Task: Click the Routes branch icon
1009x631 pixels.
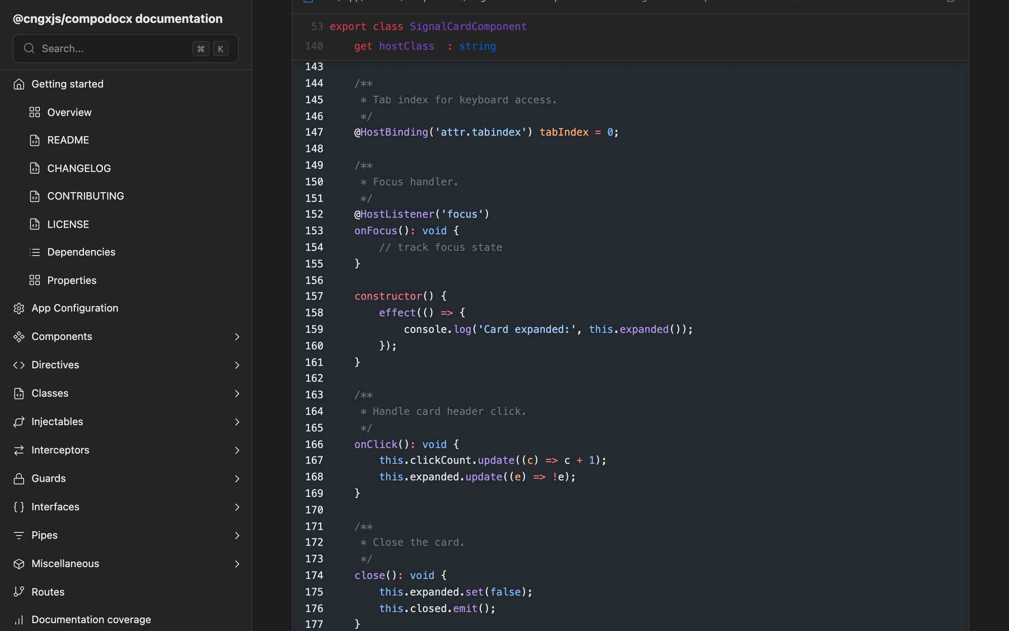Action: point(19,592)
